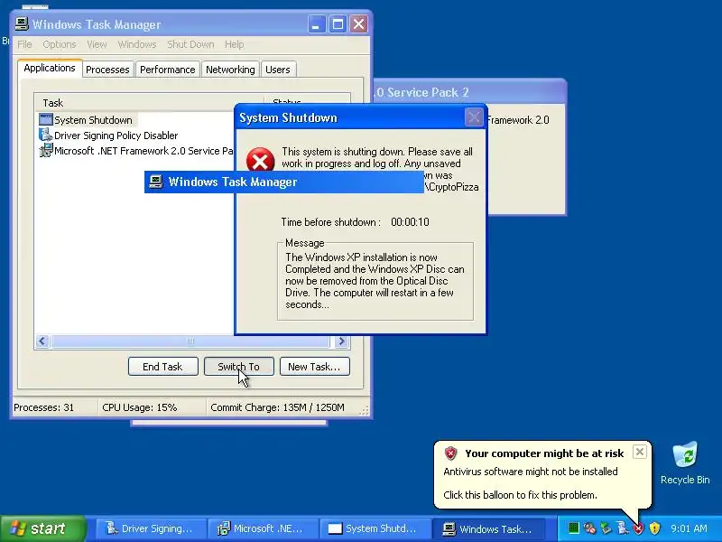Click the red Security Center shield tray icon
Viewport: 722px width, 542px height.
pos(638,528)
